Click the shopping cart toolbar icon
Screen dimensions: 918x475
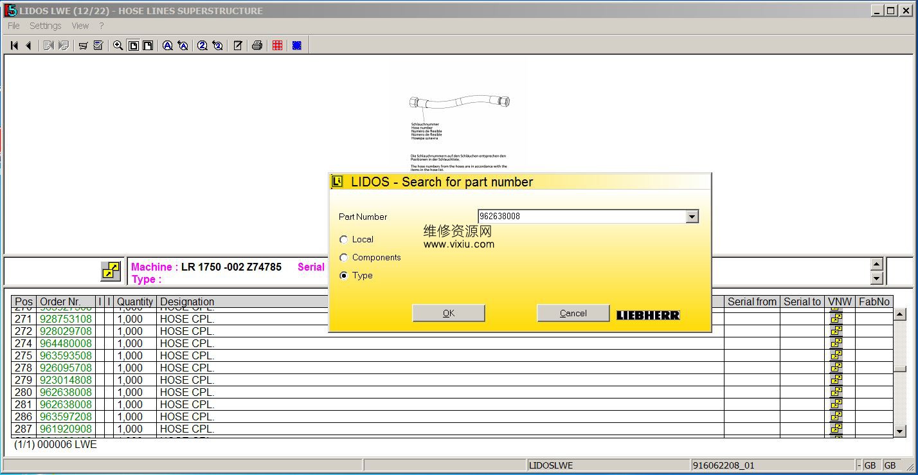83,46
